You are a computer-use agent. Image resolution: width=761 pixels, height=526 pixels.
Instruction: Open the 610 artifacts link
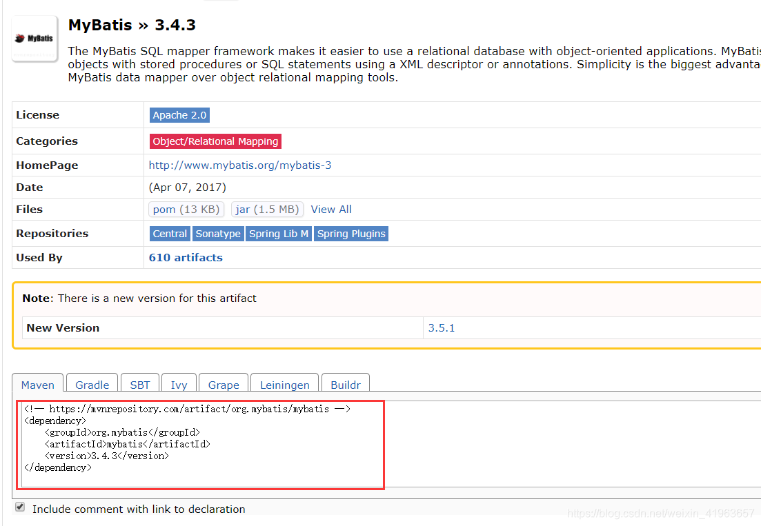[186, 257]
